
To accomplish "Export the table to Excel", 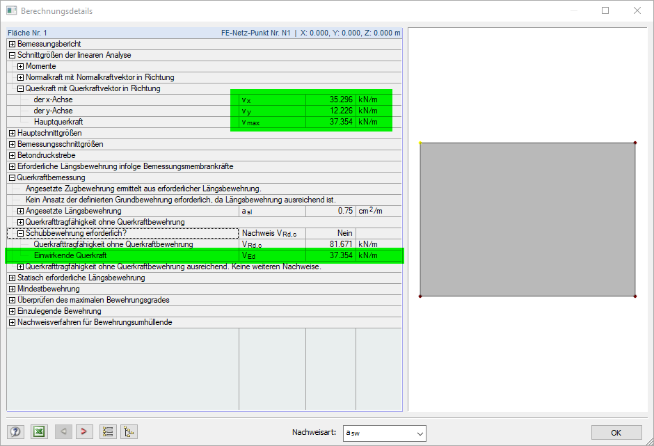I will 39,431.
